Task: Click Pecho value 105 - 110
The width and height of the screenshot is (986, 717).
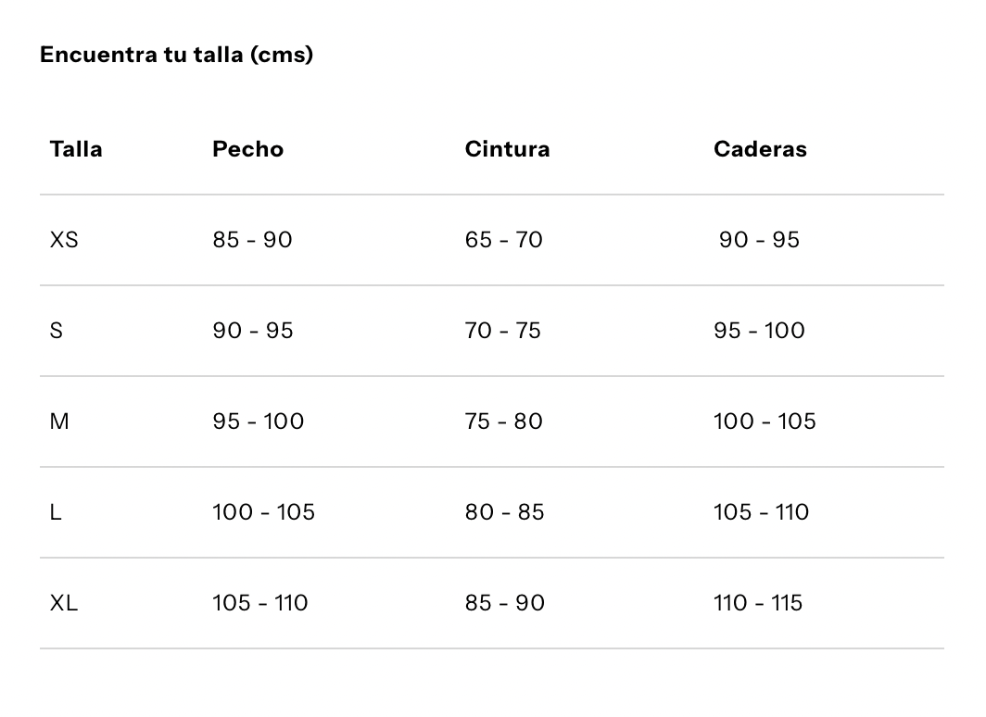Action: (x=259, y=603)
